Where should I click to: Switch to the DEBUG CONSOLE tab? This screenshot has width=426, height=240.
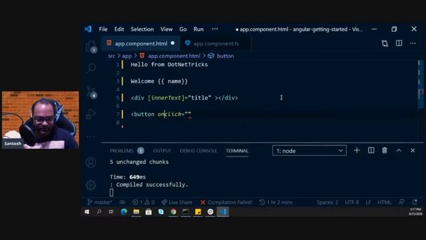click(198, 151)
